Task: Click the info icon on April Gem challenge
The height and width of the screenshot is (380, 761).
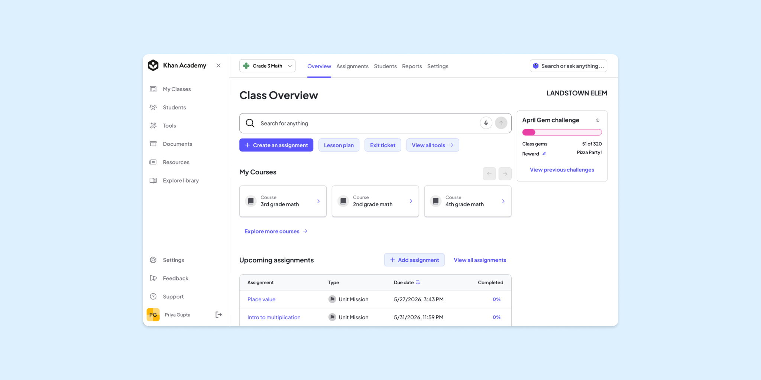Action: pyautogui.click(x=598, y=120)
